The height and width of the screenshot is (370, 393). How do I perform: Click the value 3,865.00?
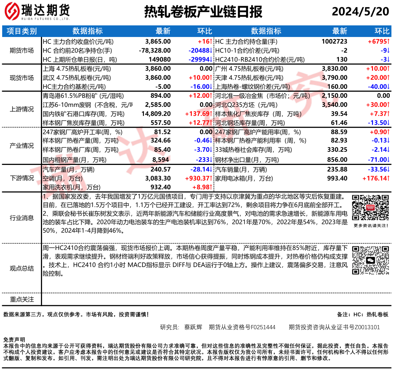[x=158, y=41]
